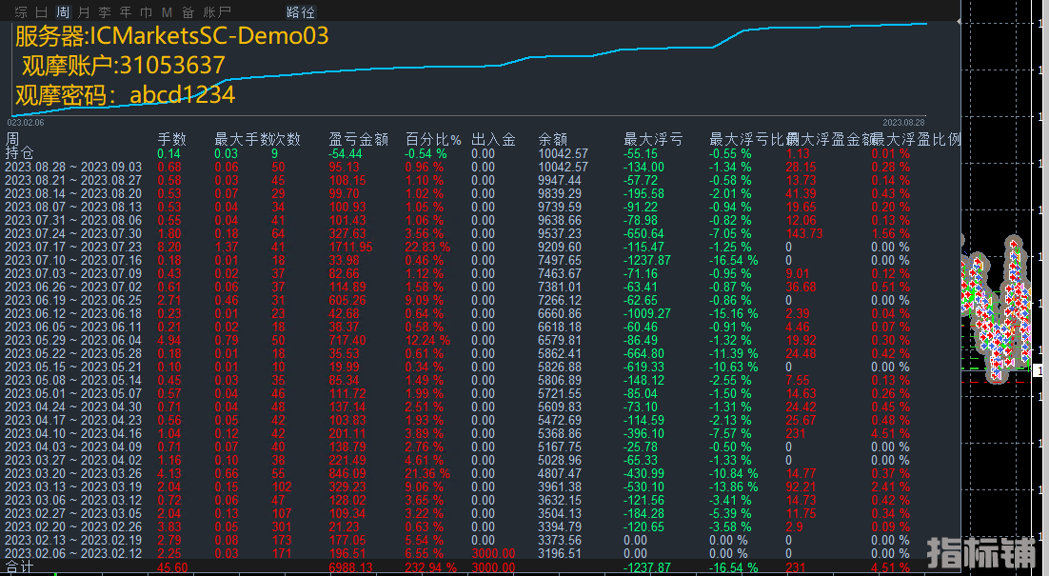1049x576 pixels.
Task: Select row 2023.06.19 ~ 2023.06.25
Action: (x=73, y=300)
